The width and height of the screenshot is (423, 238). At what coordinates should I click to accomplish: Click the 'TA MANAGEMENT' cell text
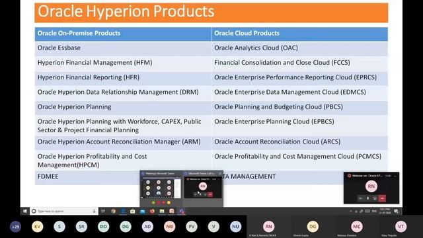click(250, 177)
